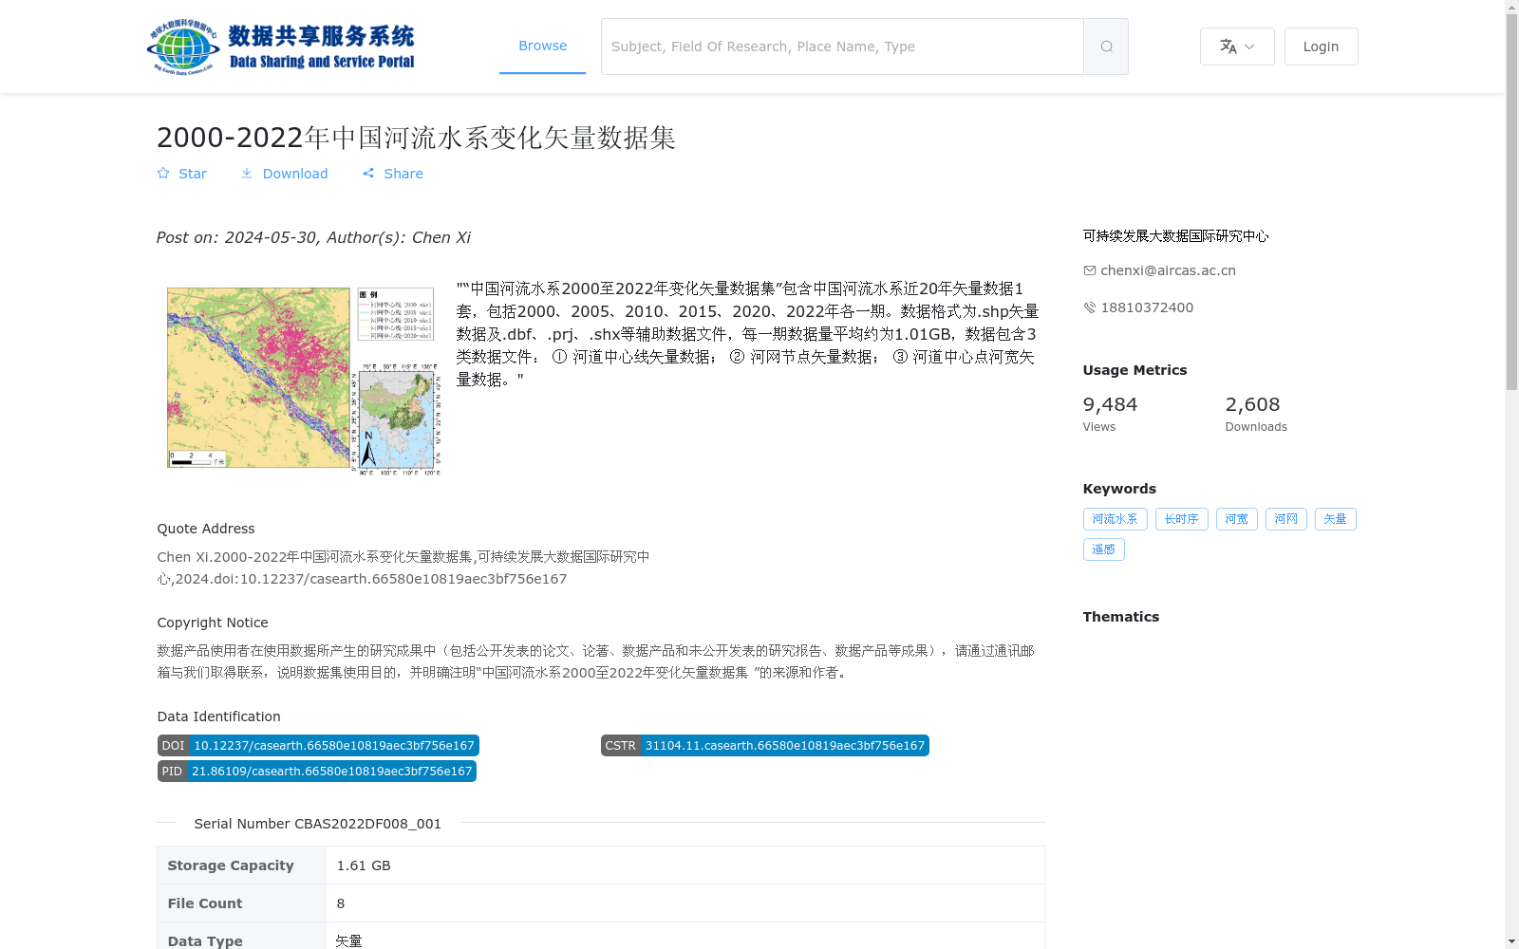Click the dataset title heading

(x=416, y=138)
